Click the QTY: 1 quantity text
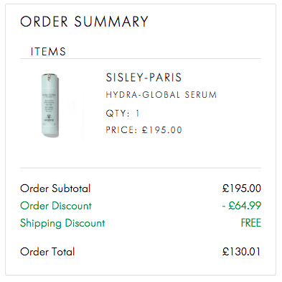The height and width of the screenshot is (282, 282). click(x=123, y=113)
